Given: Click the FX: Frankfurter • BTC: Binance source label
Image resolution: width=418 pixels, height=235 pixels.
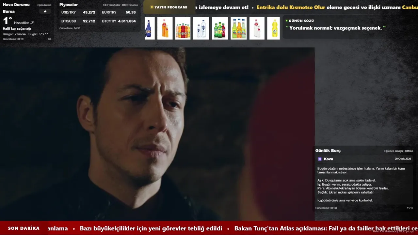Looking at the screenshot, I should 120,5.
